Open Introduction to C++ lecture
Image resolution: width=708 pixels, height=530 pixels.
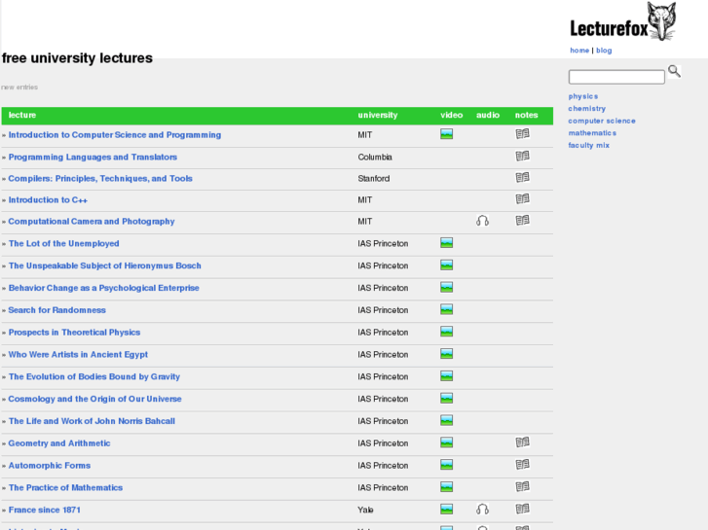pyautogui.click(x=48, y=199)
